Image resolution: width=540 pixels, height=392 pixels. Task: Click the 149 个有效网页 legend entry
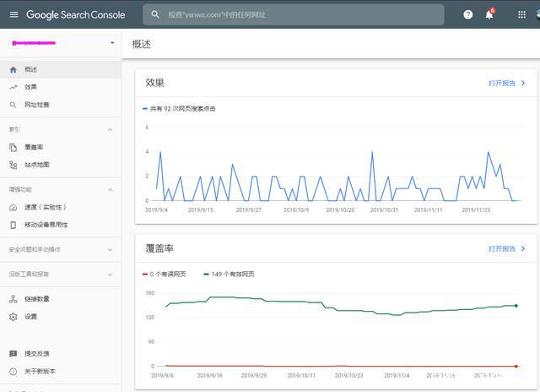point(229,274)
